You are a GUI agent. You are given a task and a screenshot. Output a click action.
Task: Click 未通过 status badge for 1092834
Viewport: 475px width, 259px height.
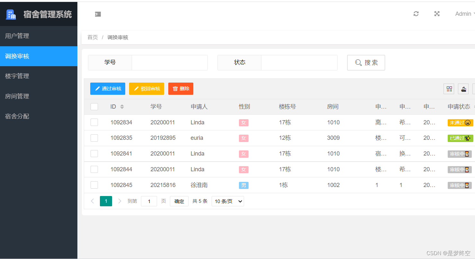[461, 123]
